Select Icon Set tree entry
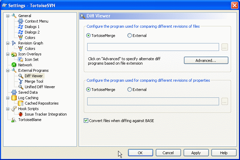The height and width of the screenshot is (160, 240). (32, 59)
